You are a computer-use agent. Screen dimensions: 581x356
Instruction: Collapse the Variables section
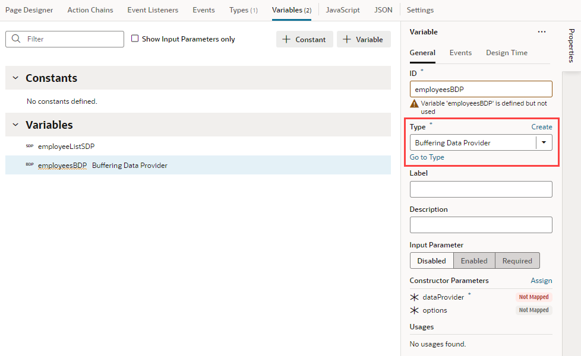pyautogui.click(x=15, y=125)
